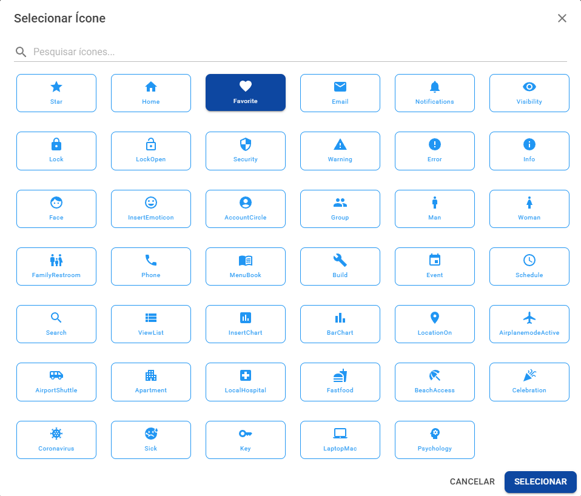Screen dimensions: 581x496
Task: Select the LaptopMac icon
Action: (340, 440)
